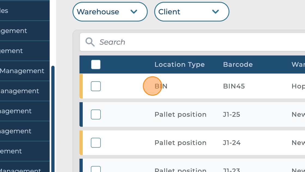305x172 pixels.
Task: Sort by the Location Type column header
Action: [179, 65]
